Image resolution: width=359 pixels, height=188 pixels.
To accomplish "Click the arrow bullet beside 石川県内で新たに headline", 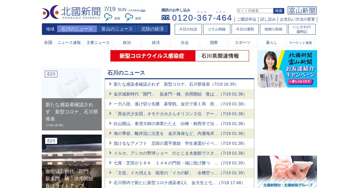I will 110,182.
